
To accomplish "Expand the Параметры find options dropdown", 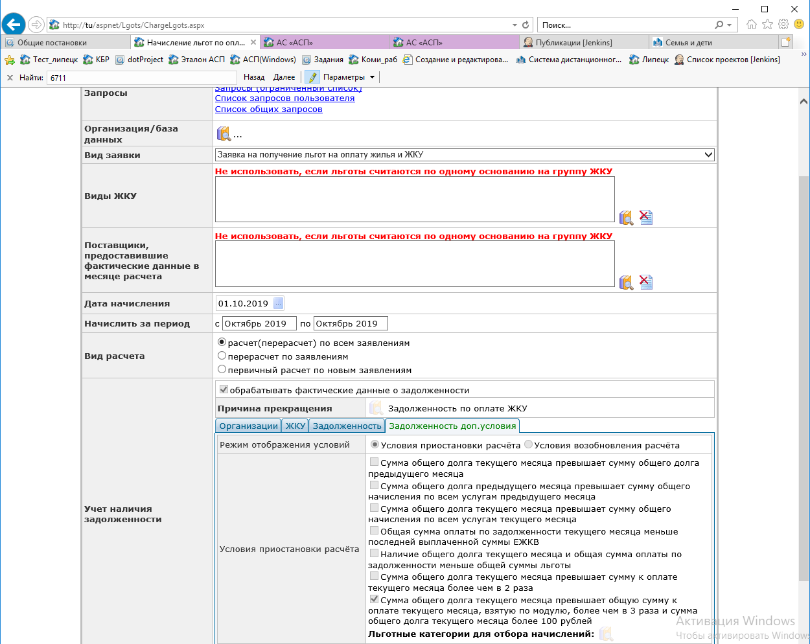I will click(x=372, y=78).
